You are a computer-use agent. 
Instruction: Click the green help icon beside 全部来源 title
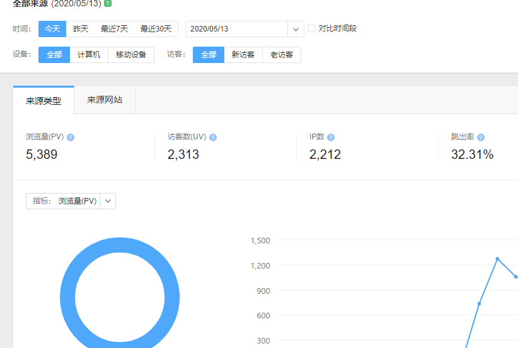[x=108, y=3]
